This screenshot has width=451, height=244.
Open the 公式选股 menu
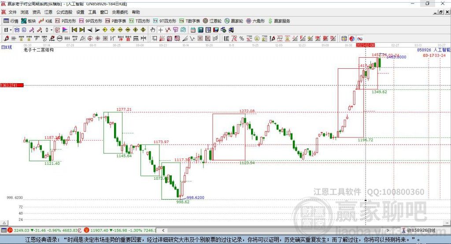[x=64, y=12]
